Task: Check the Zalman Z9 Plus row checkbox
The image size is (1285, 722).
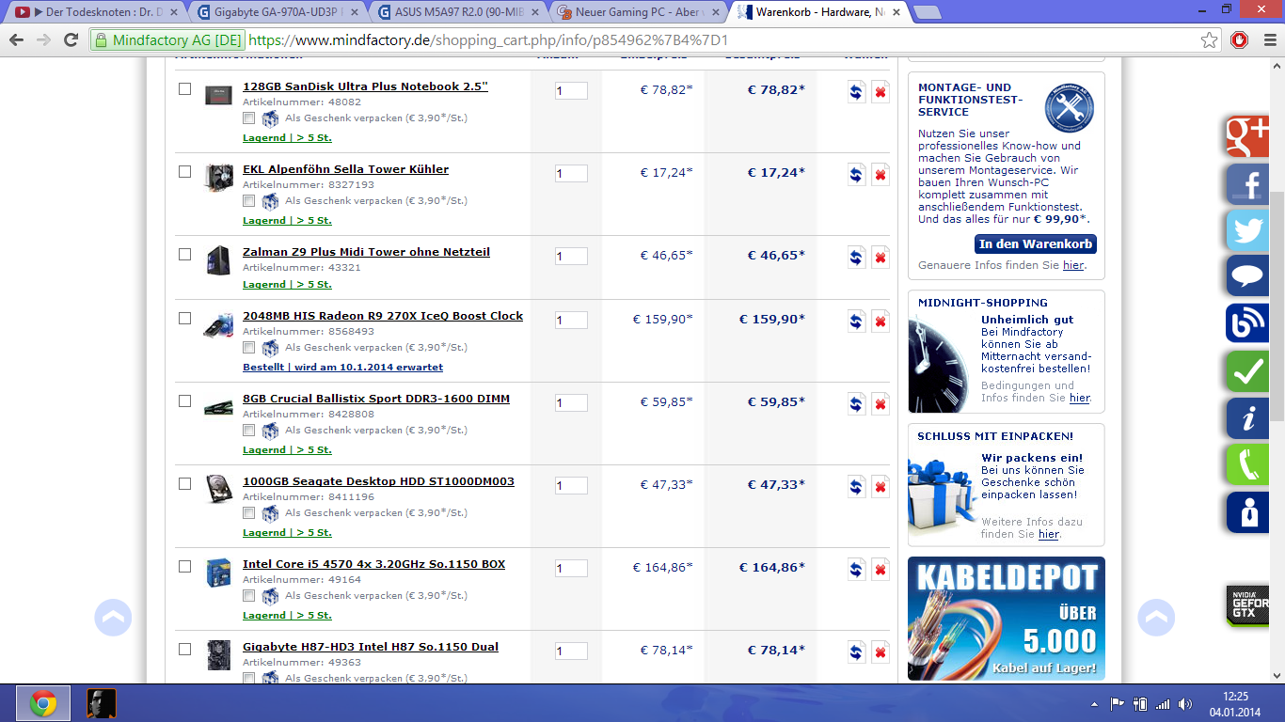Action: click(184, 255)
